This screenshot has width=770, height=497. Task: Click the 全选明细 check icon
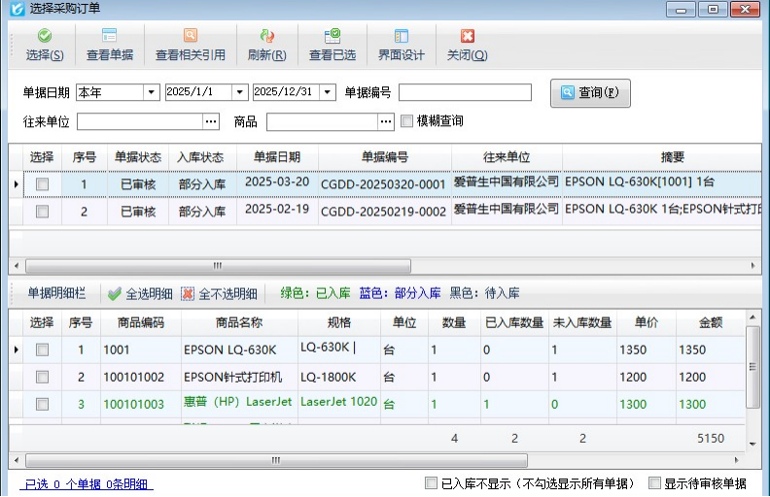(115, 293)
